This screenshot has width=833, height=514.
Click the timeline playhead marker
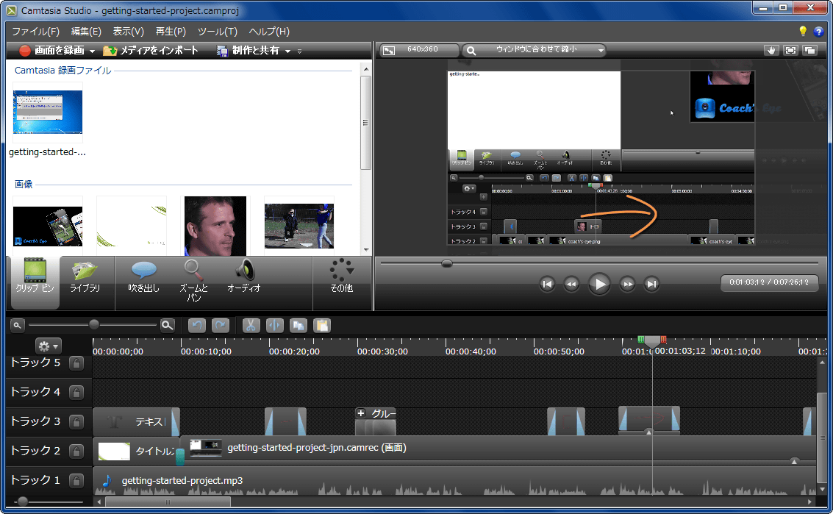pyautogui.click(x=652, y=340)
